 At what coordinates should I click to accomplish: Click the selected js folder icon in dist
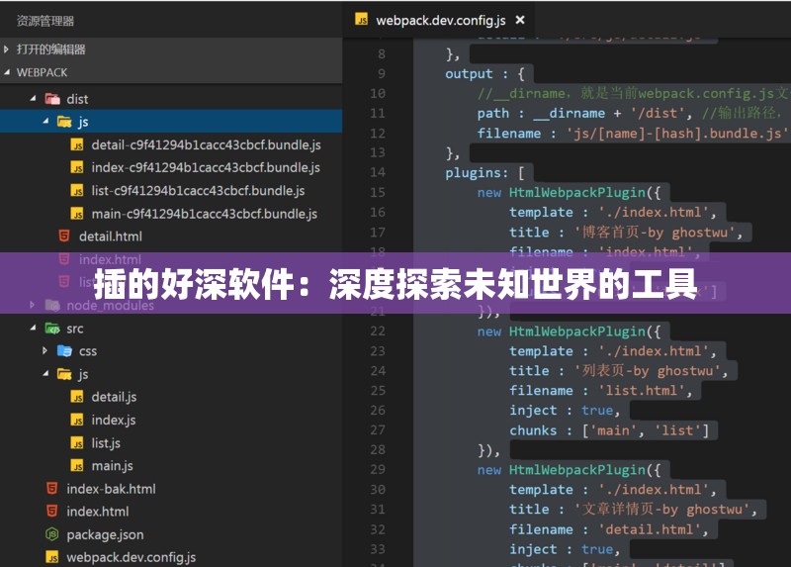(x=64, y=121)
